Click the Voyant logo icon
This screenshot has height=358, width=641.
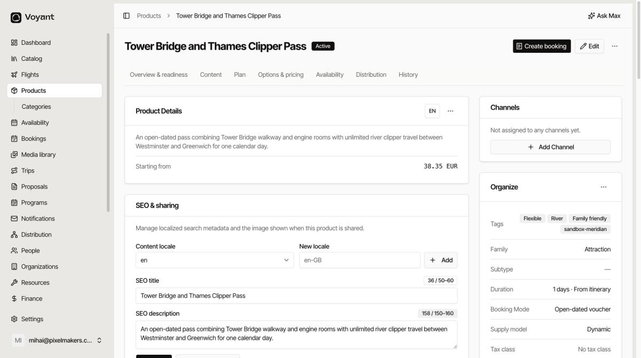point(16,18)
